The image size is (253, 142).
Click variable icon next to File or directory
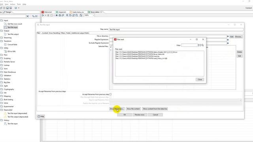(228, 36)
